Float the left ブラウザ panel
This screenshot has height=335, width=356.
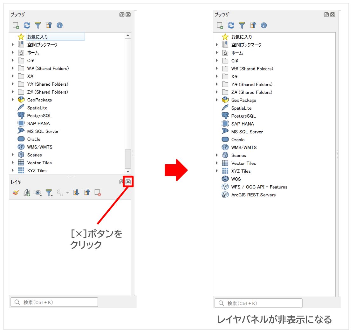click(122, 15)
